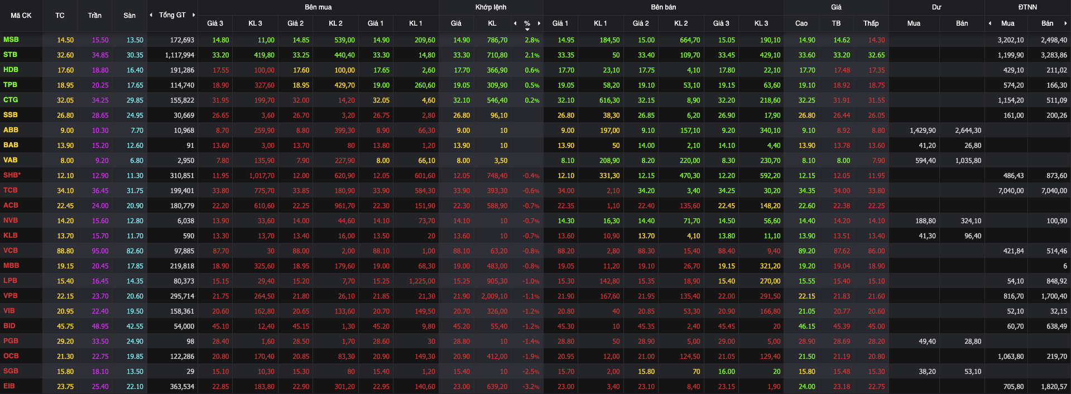Click MSB's change percentage 2.8%
Screen dimensions: 1071x394
tap(532, 40)
